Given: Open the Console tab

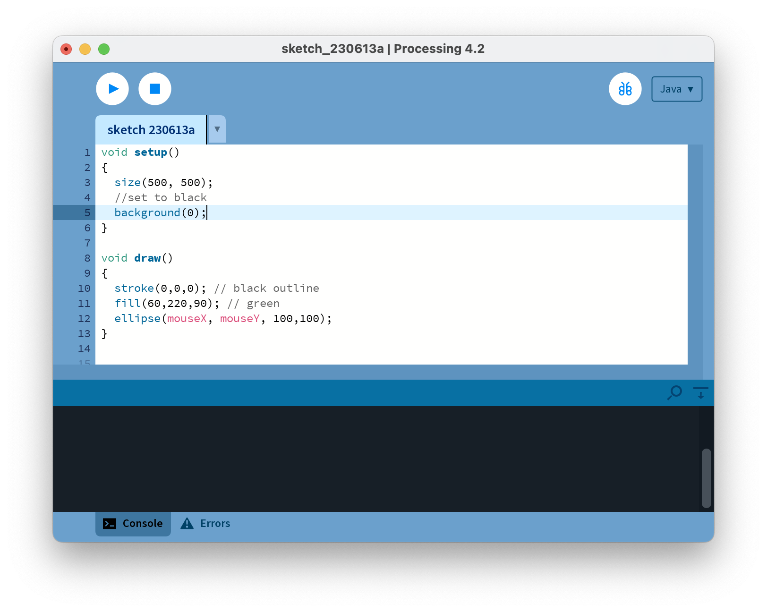Looking at the screenshot, I should pos(133,524).
